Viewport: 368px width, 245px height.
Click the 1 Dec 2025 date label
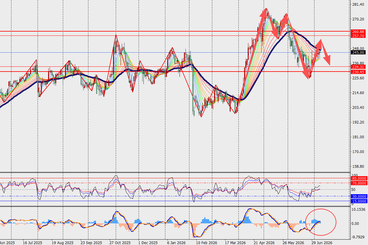tap(148, 242)
